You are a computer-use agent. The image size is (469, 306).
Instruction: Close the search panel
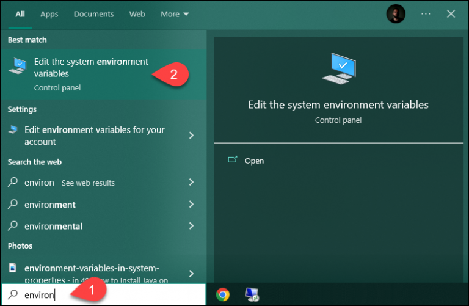coord(451,14)
